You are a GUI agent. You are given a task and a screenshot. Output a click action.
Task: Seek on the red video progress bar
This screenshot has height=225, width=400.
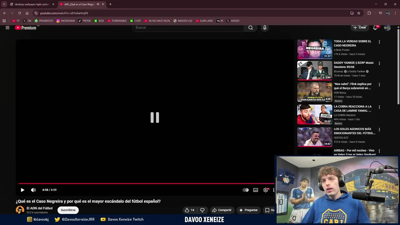coord(146,183)
